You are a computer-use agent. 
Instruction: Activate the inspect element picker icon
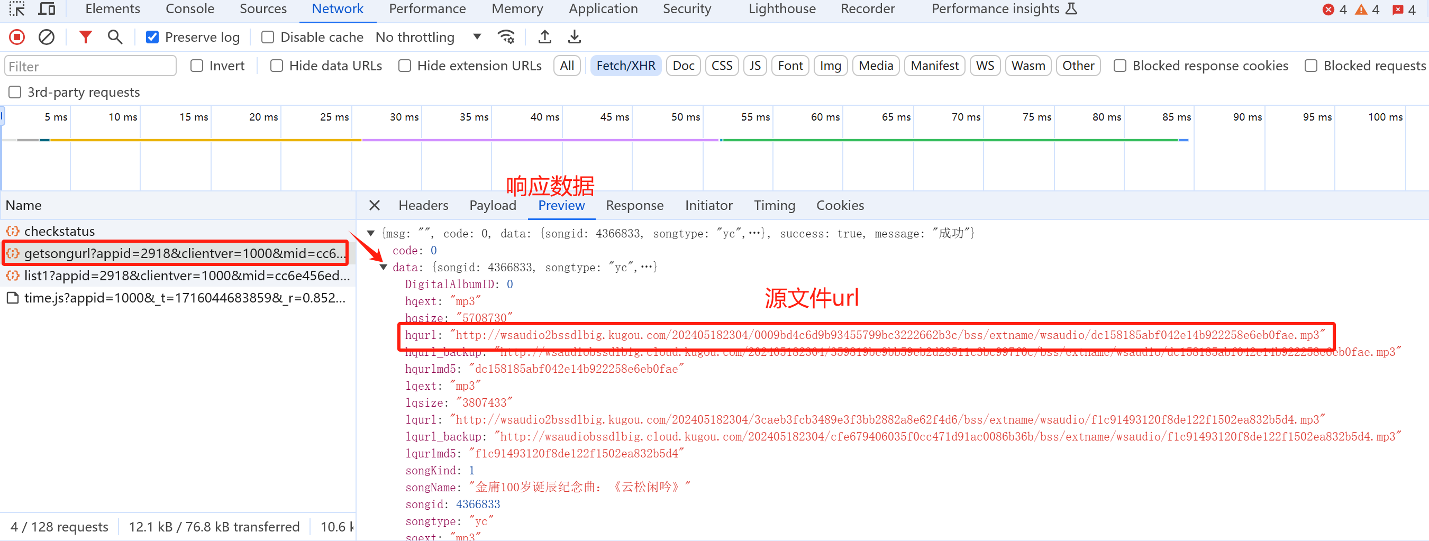[17, 9]
